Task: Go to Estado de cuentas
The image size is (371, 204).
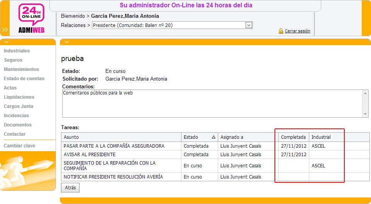Action: coord(24,79)
